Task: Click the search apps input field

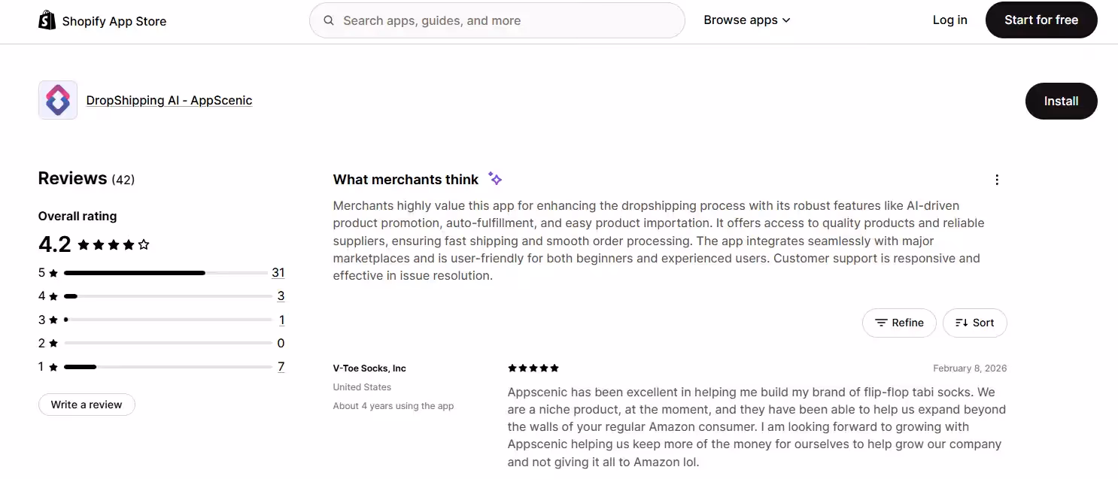Action: pos(497,20)
